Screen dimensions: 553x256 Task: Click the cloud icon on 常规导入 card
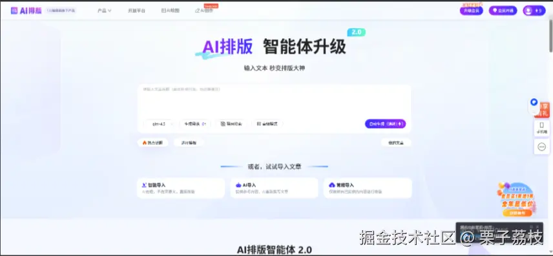pyautogui.click(x=332, y=185)
